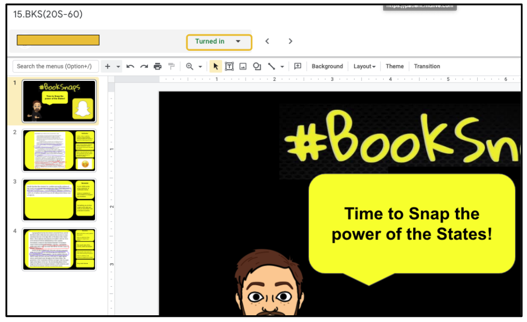Click the paint format icon
The image size is (527, 322).
pyautogui.click(x=171, y=66)
